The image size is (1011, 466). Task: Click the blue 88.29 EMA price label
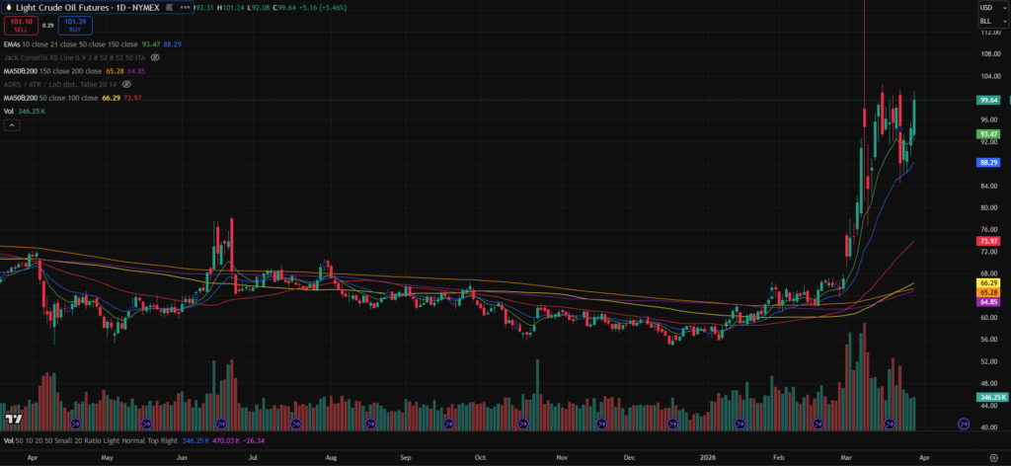pyautogui.click(x=988, y=162)
